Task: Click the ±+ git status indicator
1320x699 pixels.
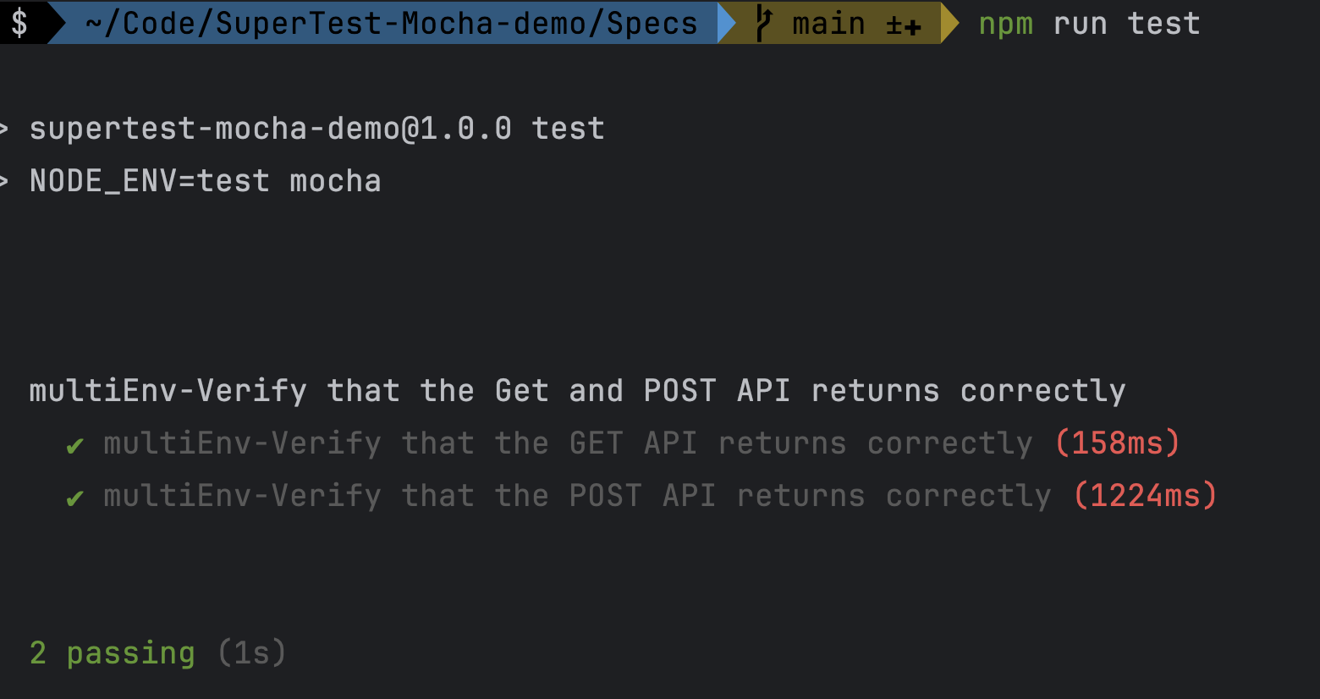Action: [904, 25]
